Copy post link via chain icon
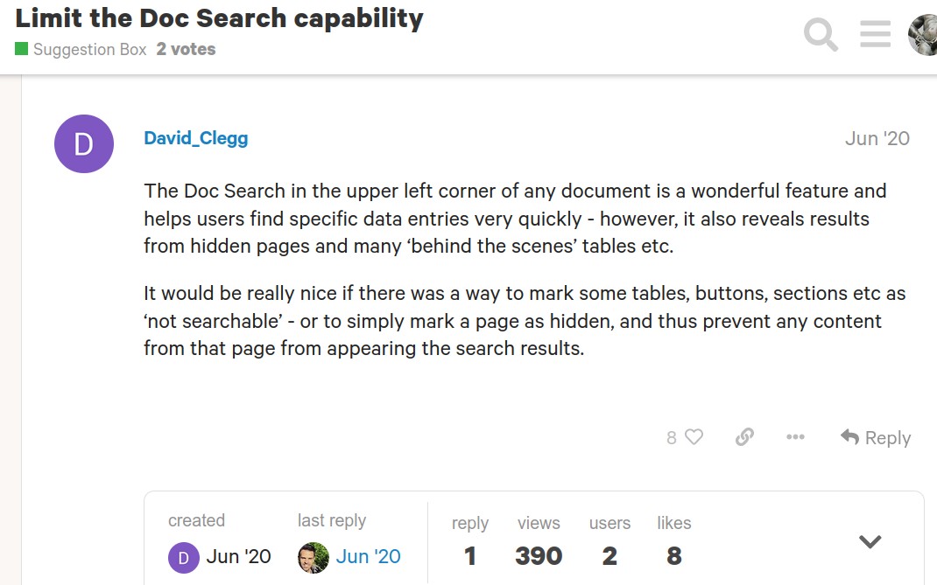 pos(744,437)
